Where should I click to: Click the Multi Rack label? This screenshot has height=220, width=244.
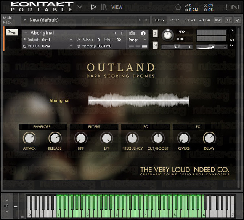point(8,20)
